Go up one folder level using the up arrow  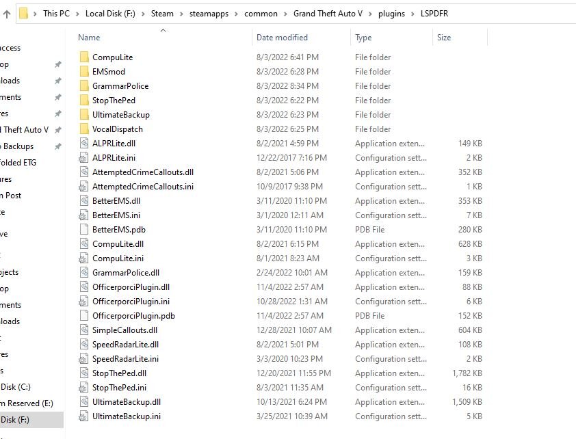click(x=7, y=14)
